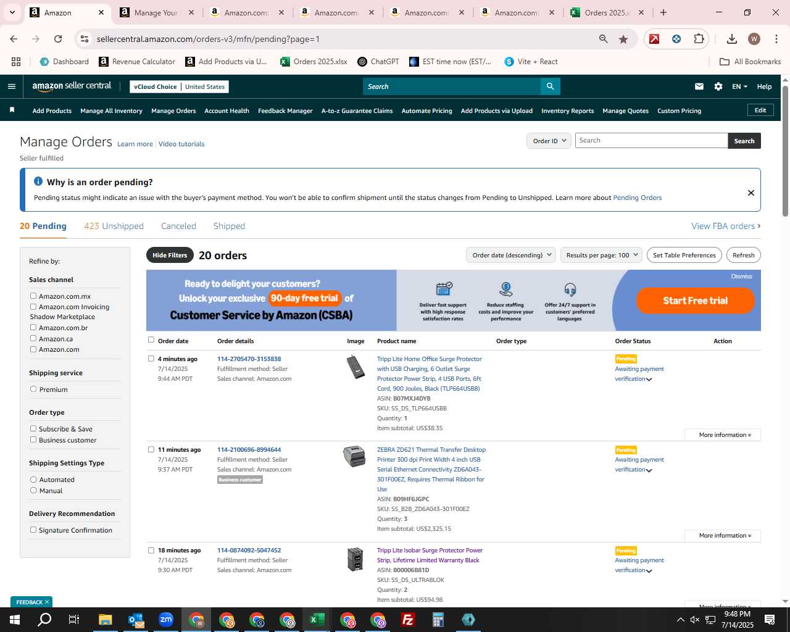Screen dimensions: 790x632
Task: Click the Windows taskbar search icon
Action: coord(44,620)
